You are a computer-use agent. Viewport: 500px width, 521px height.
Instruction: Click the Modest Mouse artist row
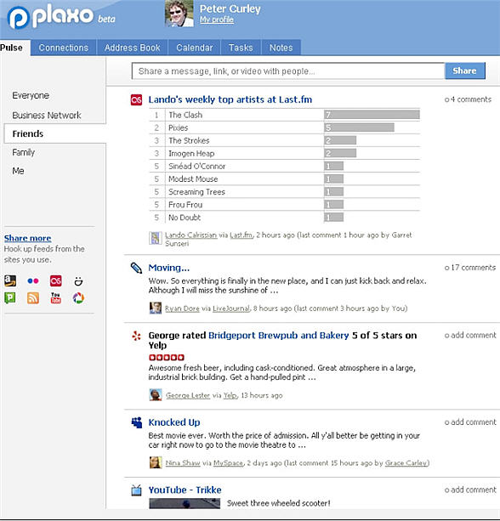pyautogui.click(x=285, y=179)
